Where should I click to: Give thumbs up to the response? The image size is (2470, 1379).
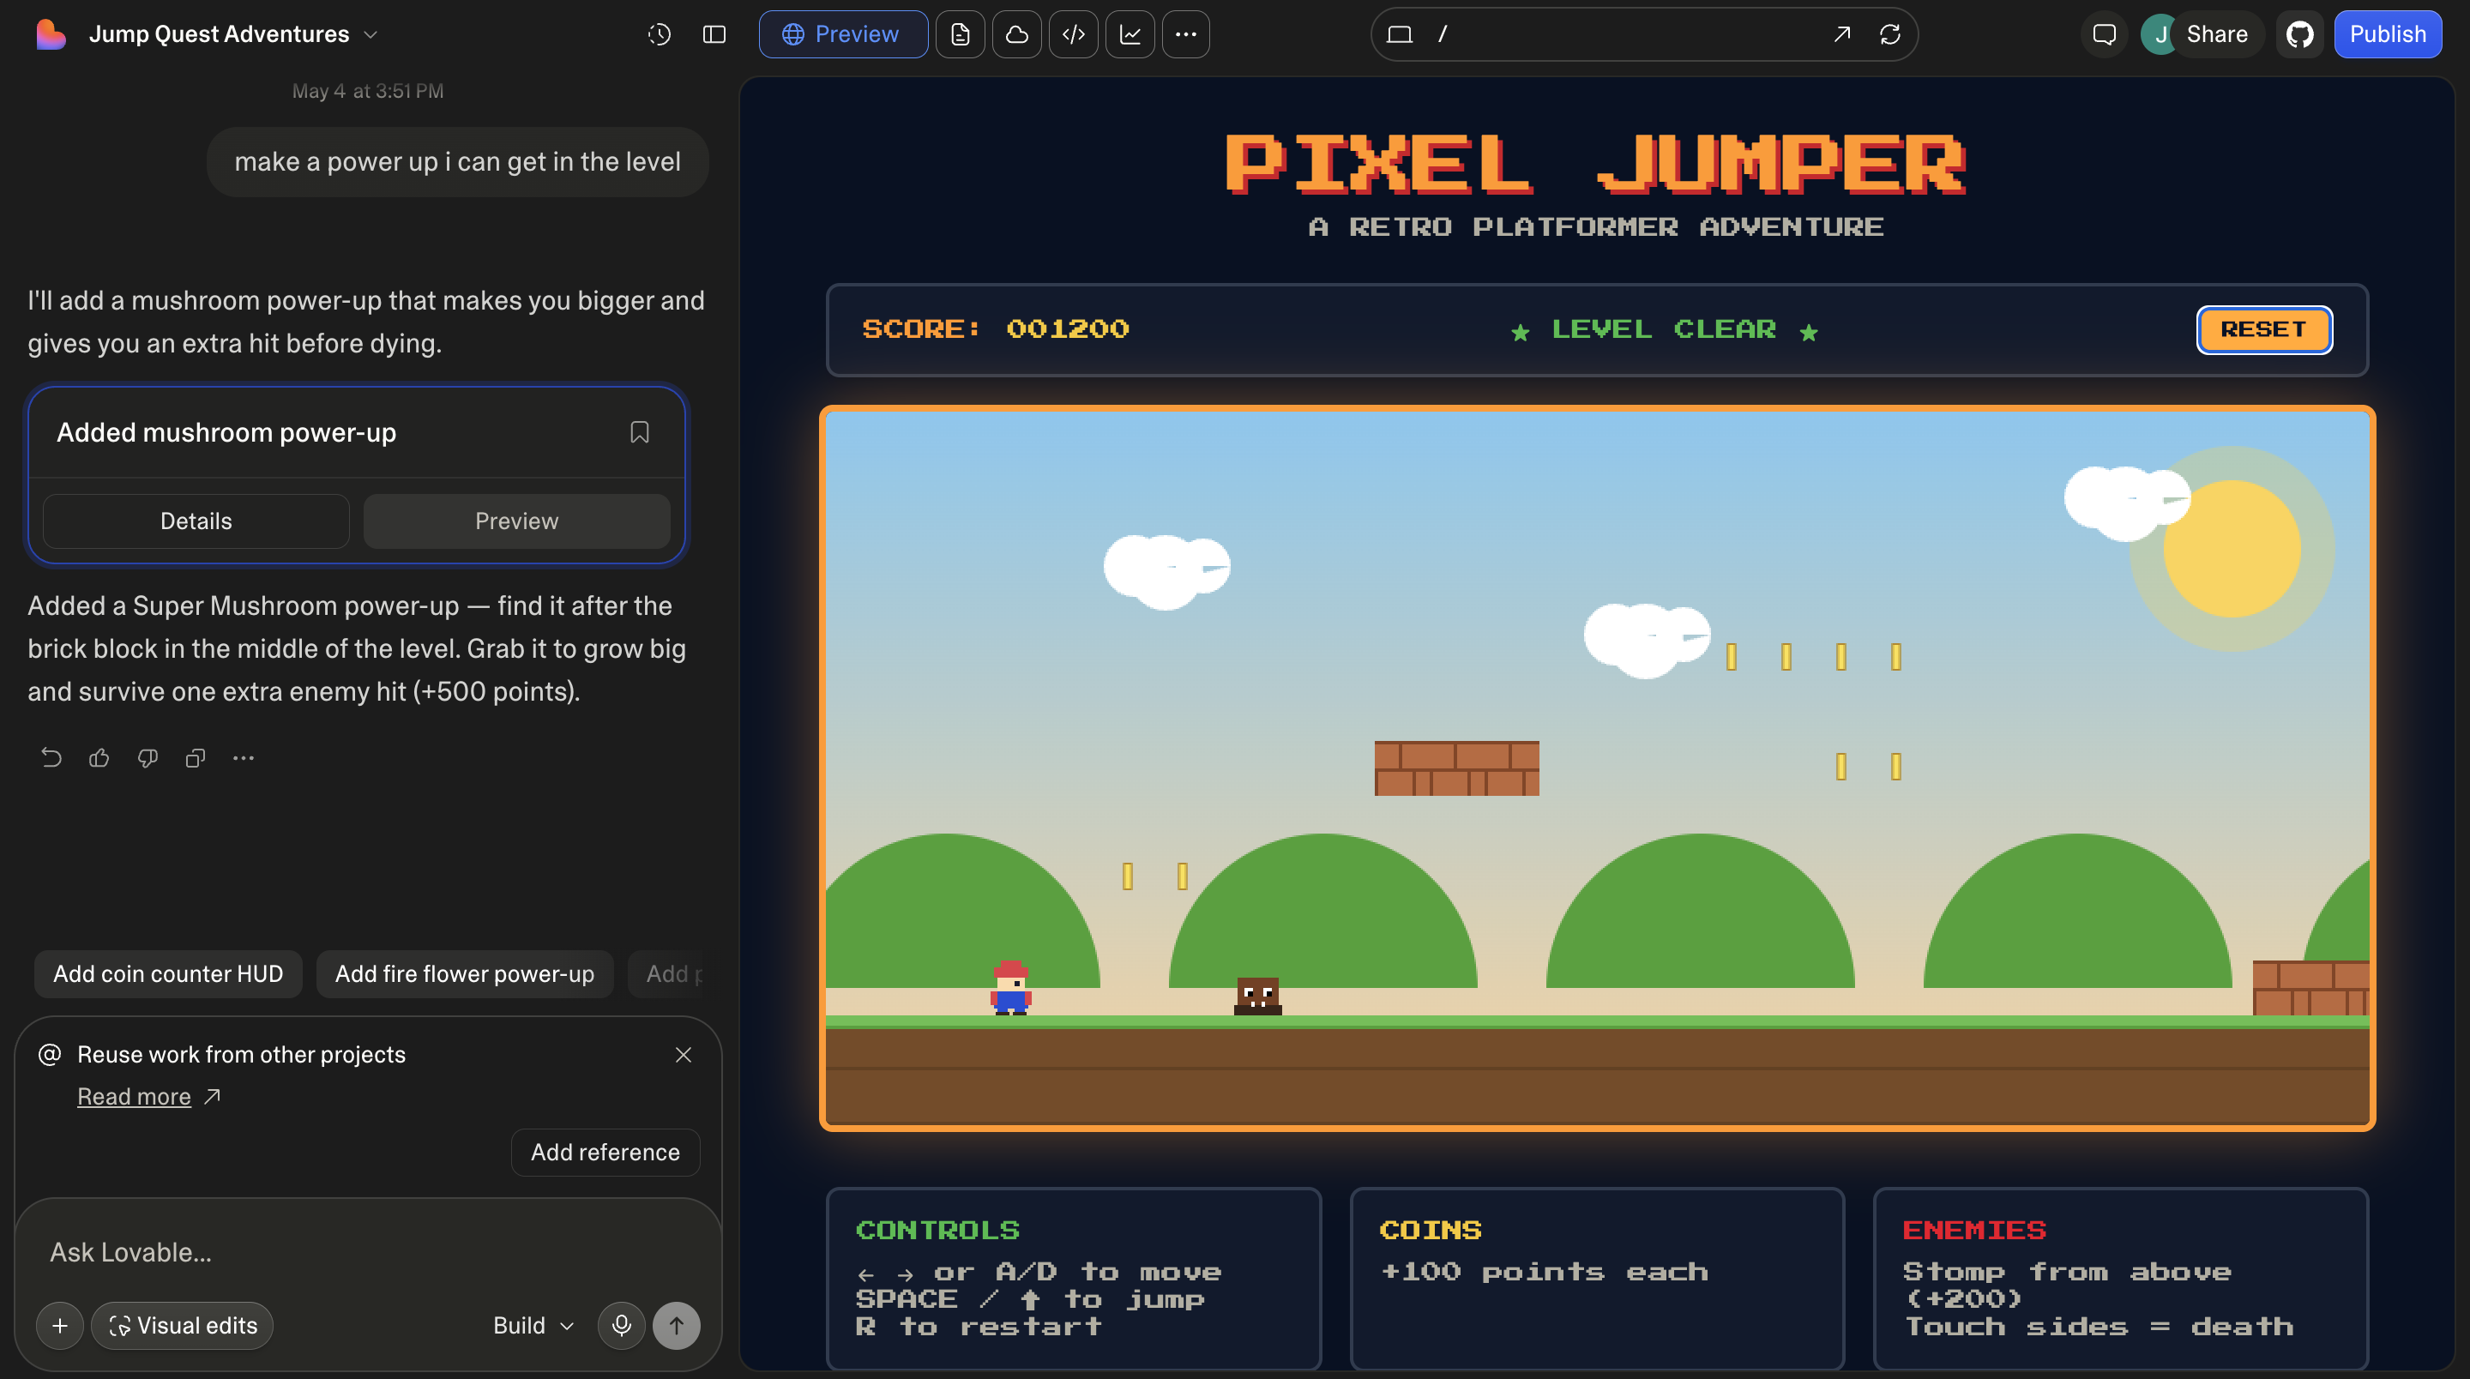click(x=99, y=757)
